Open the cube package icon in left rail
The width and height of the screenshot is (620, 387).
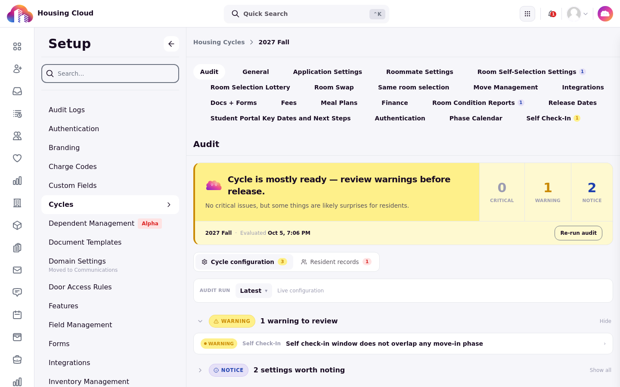(x=17, y=225)
